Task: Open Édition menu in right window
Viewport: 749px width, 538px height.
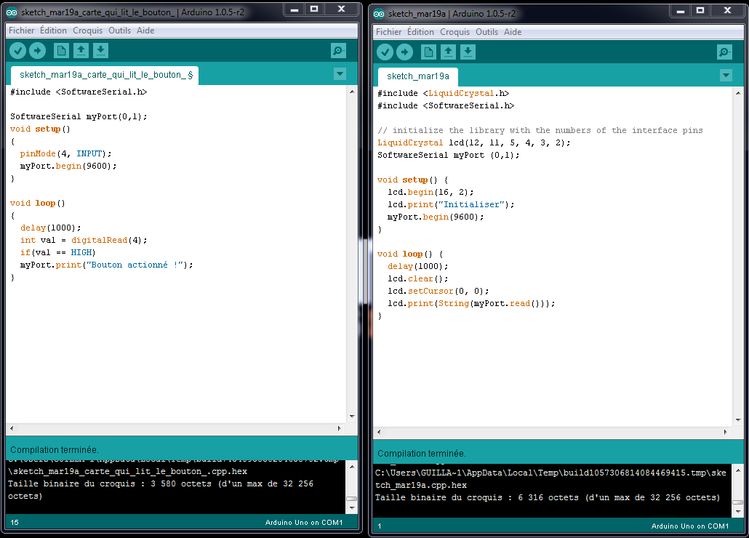Action: point(420,32)
